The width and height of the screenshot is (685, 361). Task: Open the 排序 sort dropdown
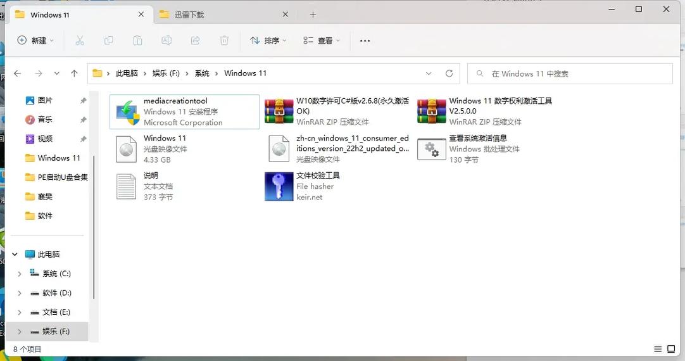(268, 41)
